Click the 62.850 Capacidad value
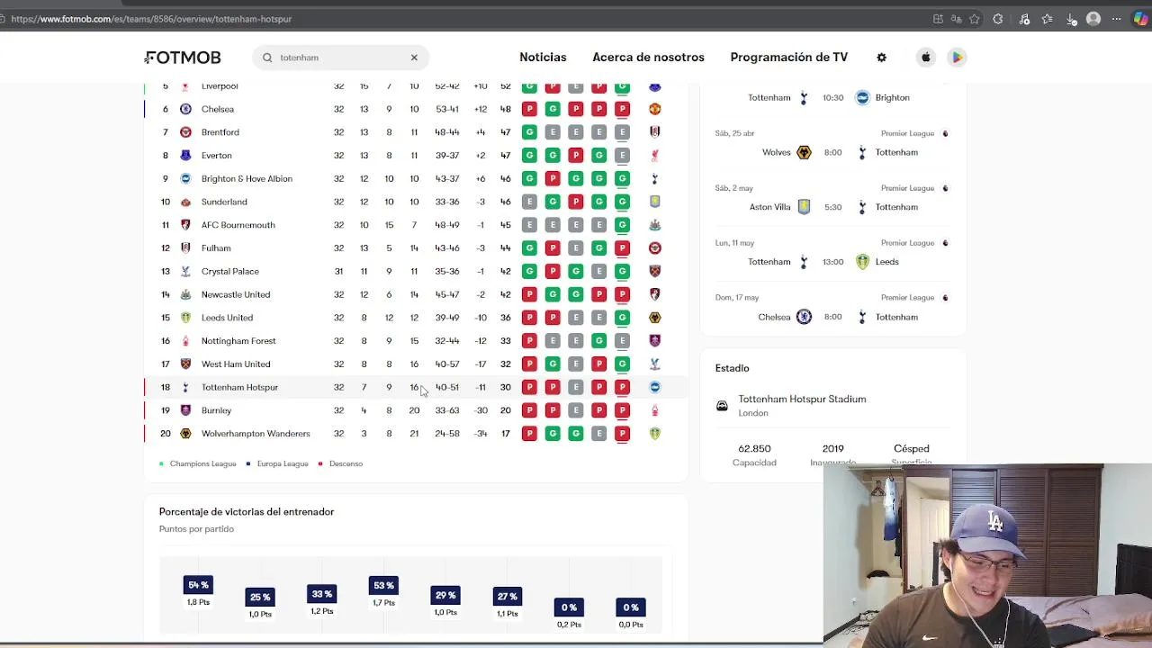The width and height of the screenshot is (1152, 648). (x=754, y=448)
